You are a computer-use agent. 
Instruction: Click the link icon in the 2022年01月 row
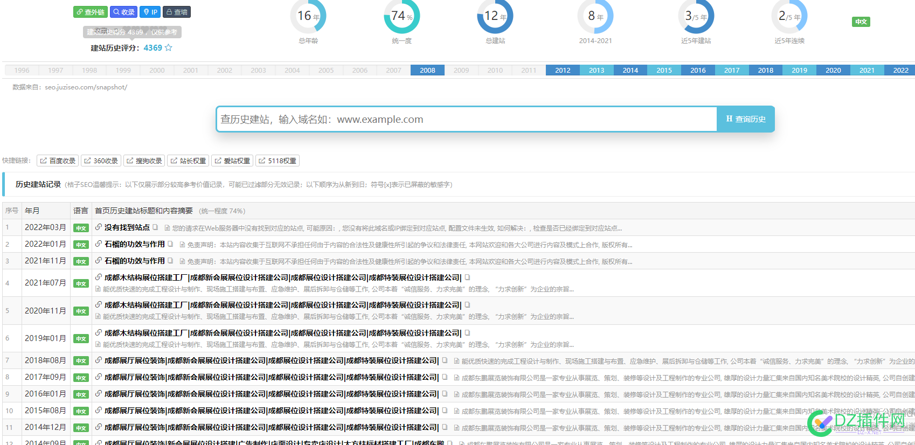[99, 244]
